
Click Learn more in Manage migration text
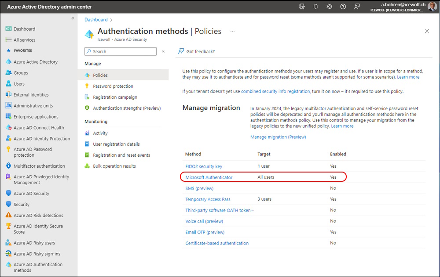click(342, 126)
